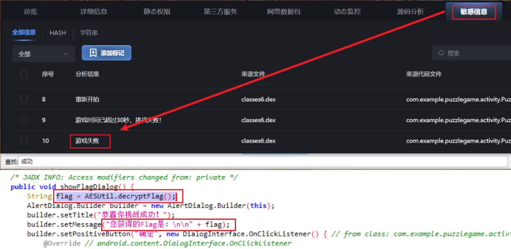Switch to the 网络数据包 tab
Image resolution: width=511 pixels, height=249 pixels.
coord(284,12)
